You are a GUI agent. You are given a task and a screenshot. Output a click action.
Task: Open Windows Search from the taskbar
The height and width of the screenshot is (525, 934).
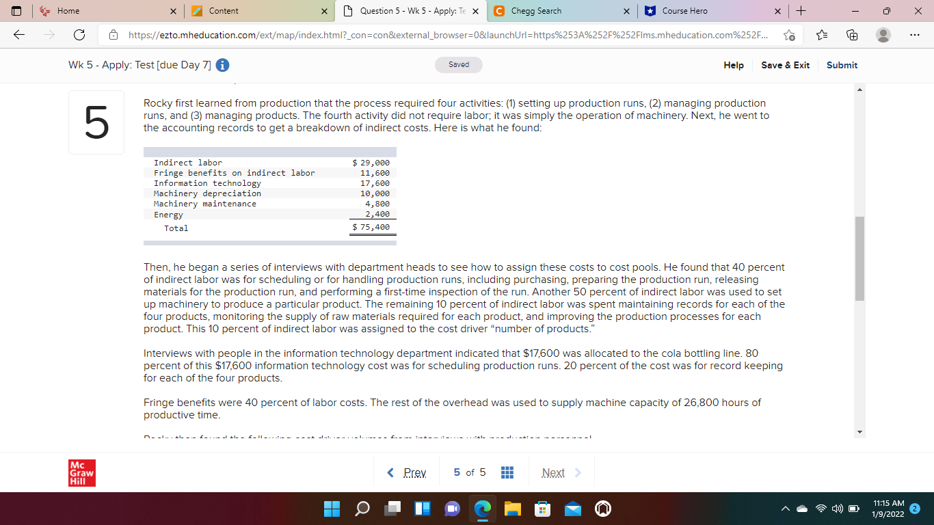[x=362, y=509]
